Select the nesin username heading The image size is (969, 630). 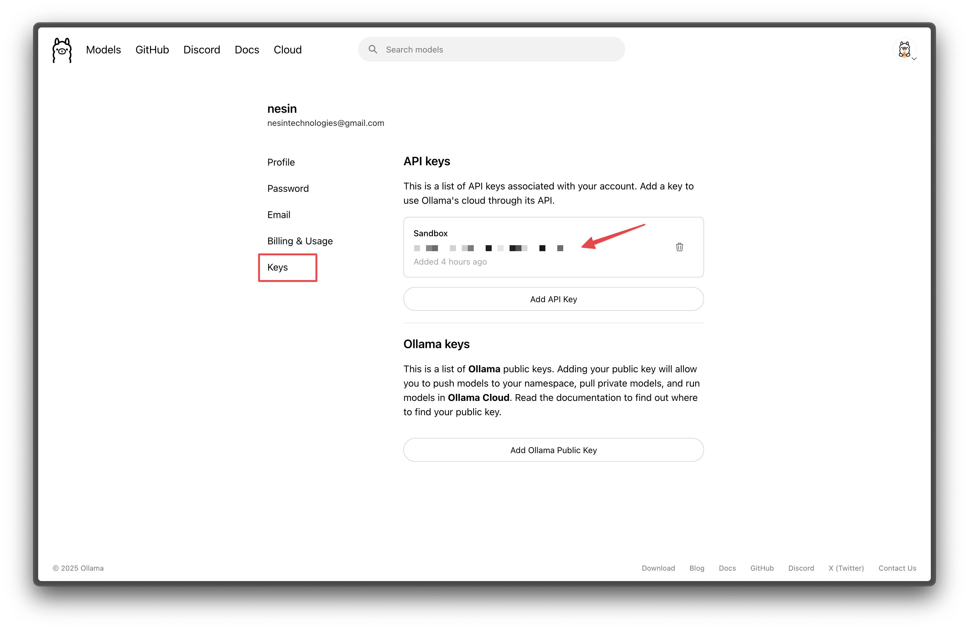[282, 109]
